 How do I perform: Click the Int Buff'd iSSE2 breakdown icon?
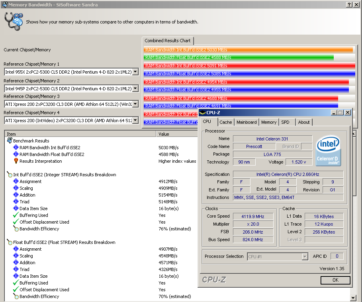10,175
